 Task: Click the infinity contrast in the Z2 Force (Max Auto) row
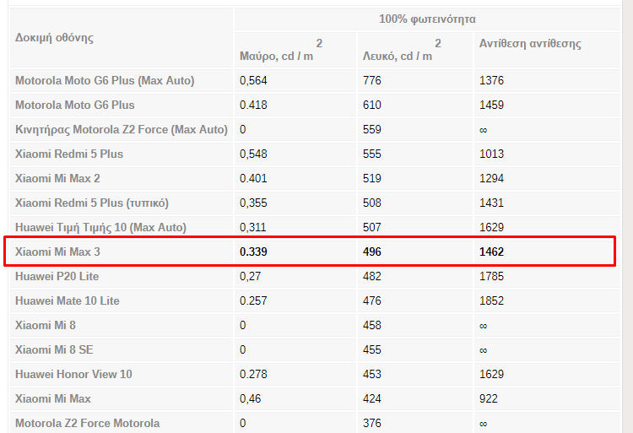point(484,130)
